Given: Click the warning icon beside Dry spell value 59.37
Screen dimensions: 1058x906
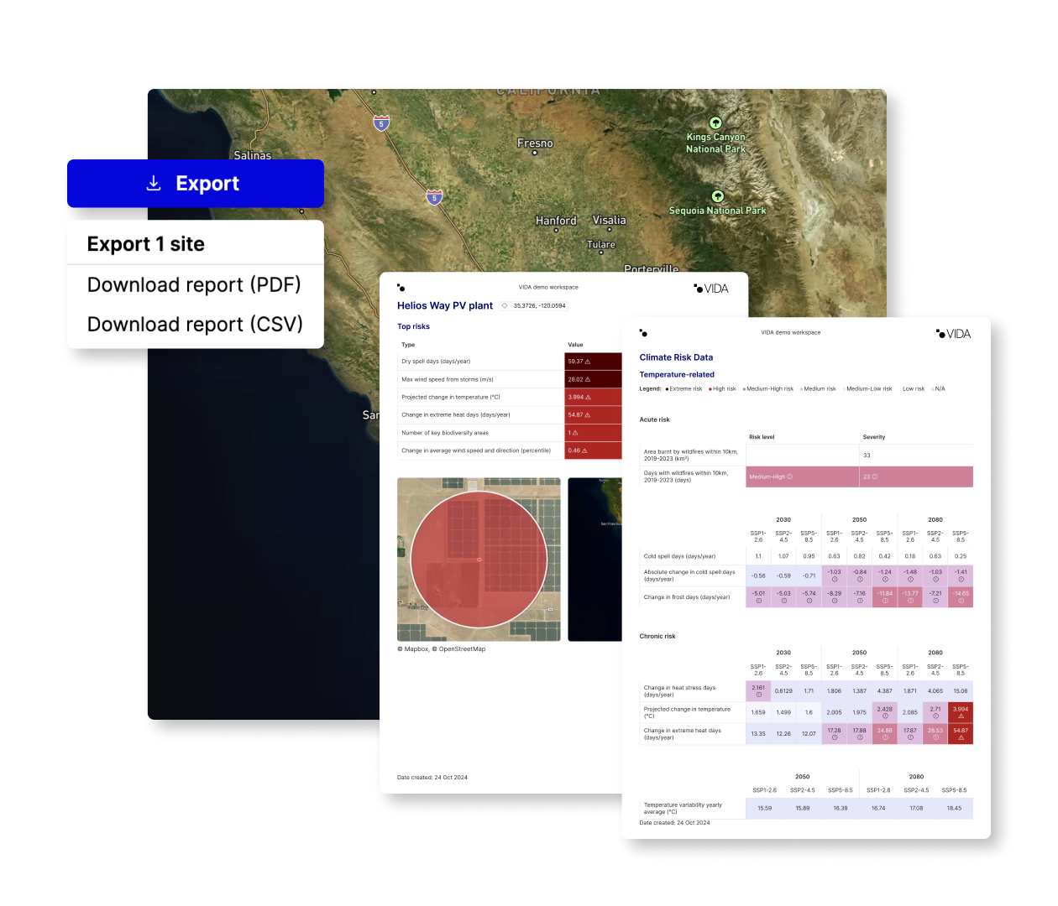Looking at the screenshot, I should pyautogui.click(x=588, y=362).
